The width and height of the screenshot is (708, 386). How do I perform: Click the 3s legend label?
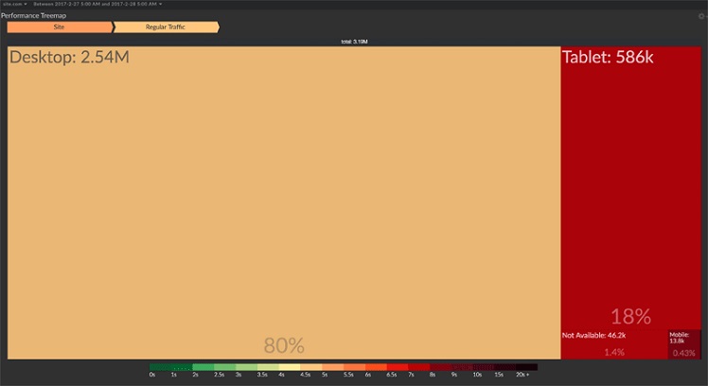point(239,375)
